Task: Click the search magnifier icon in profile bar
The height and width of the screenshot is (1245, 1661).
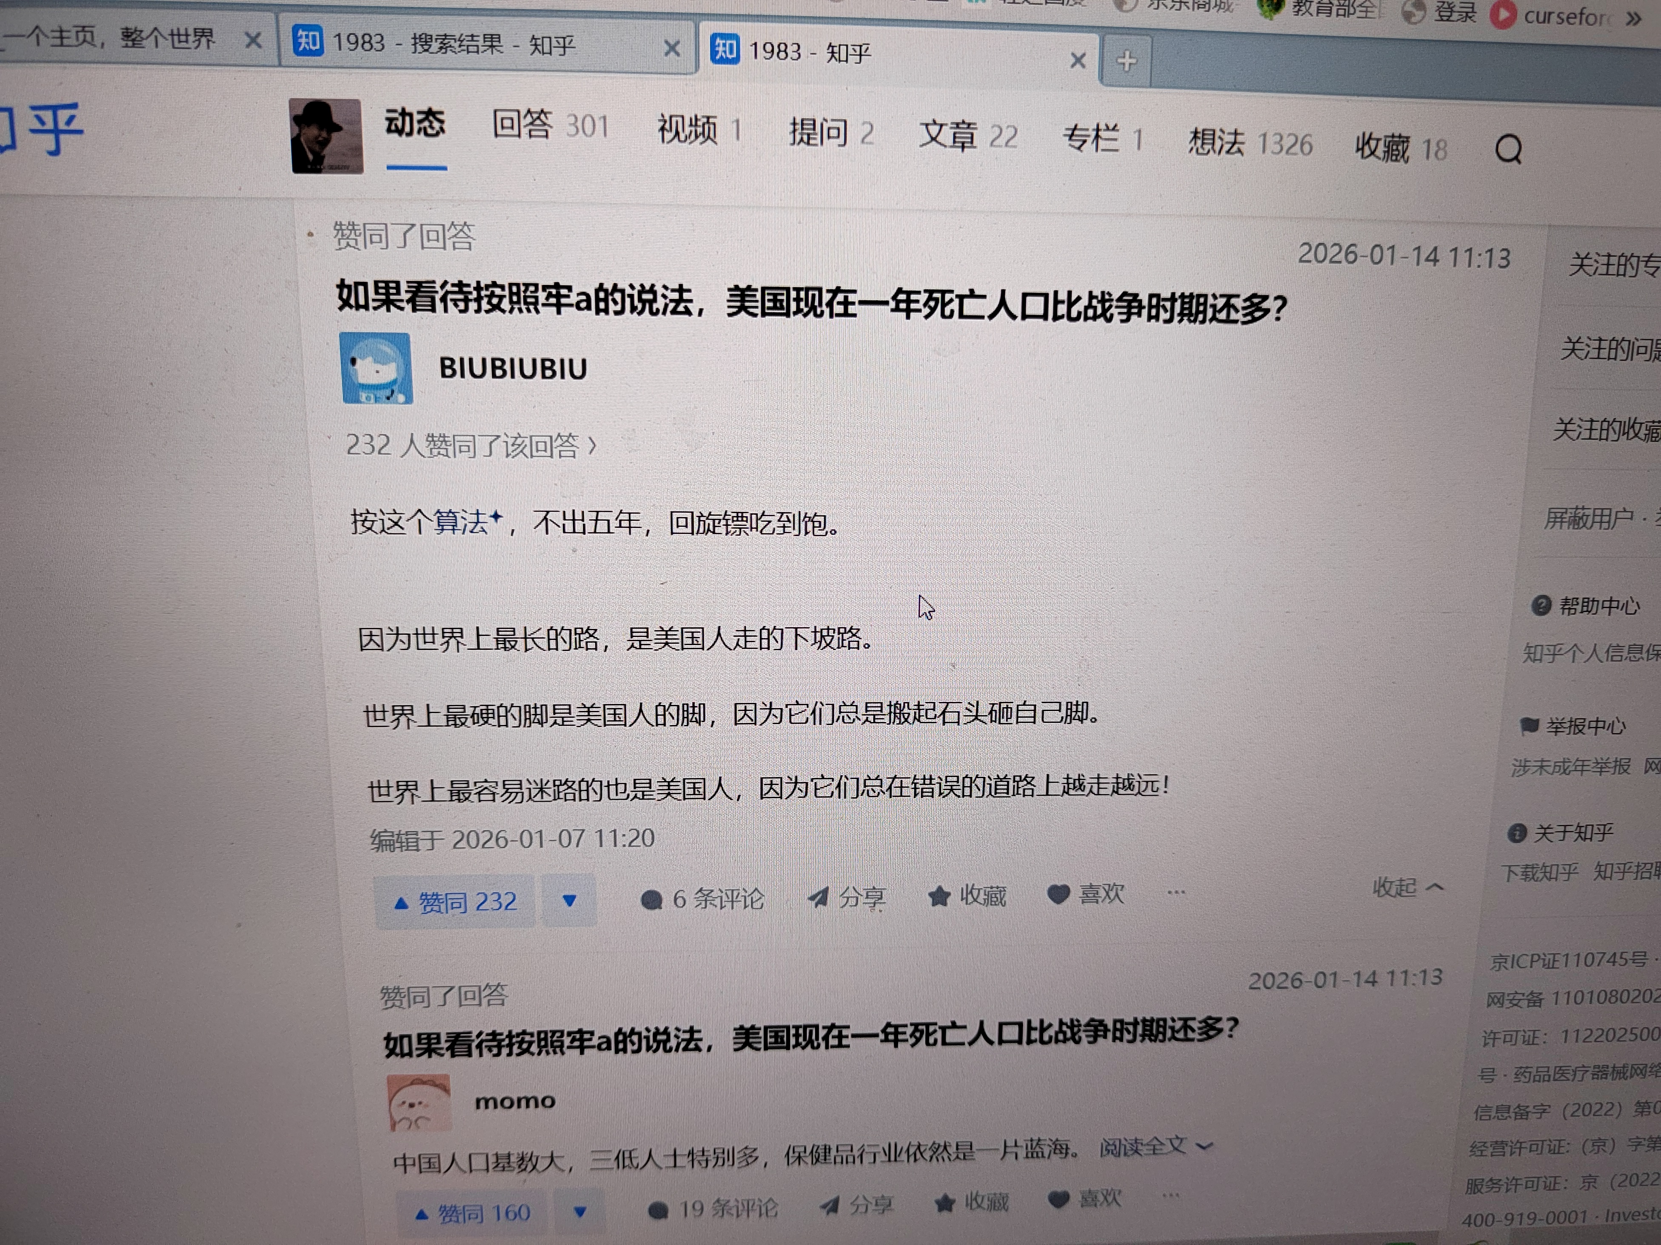Action: point(1508,149)
